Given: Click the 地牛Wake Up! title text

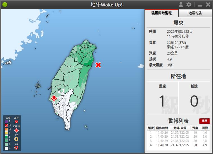Looking at the screenshot, I should 106,5.
